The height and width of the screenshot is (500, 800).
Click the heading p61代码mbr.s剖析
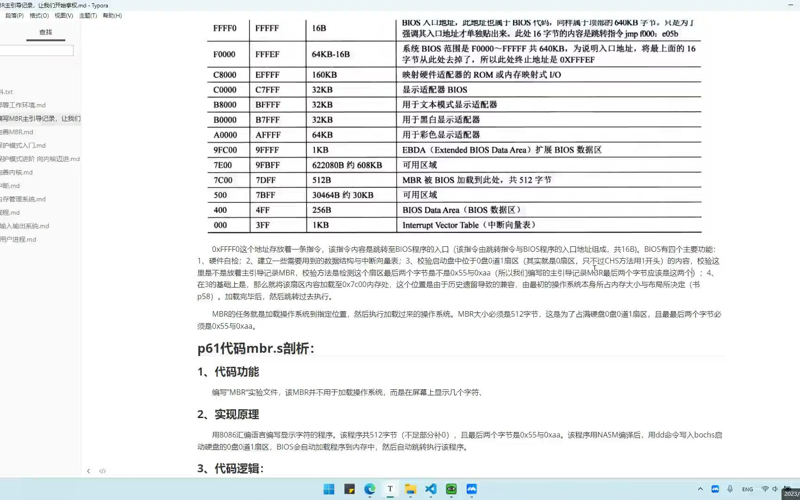coord(256,348)
